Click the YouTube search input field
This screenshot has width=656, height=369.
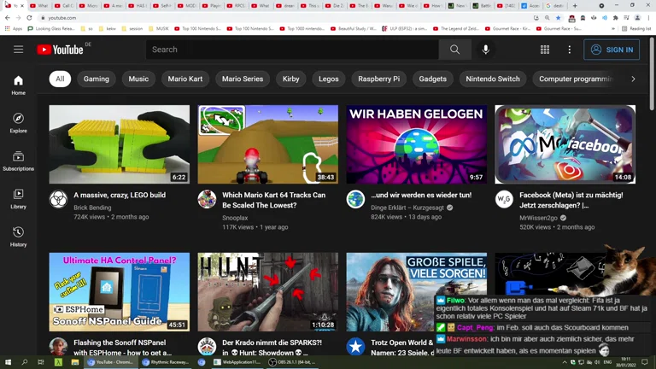(x=292, y=50)
